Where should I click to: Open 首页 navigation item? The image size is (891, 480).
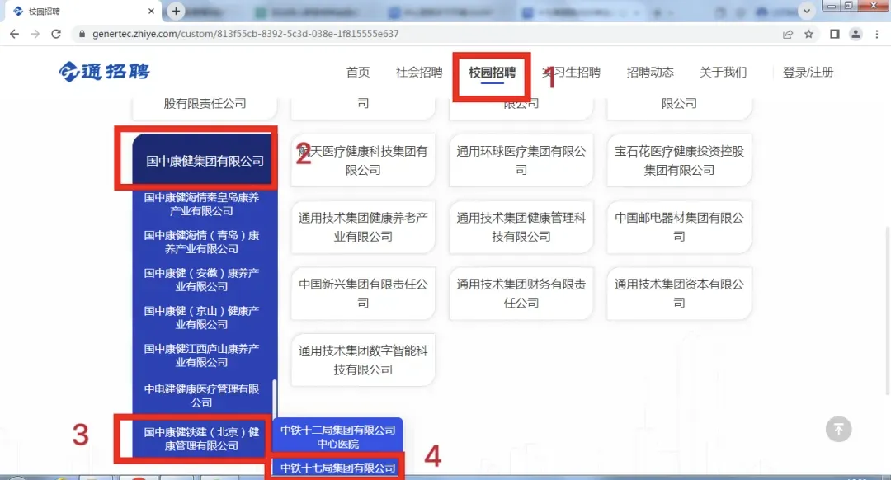click(x=358, y=72)
